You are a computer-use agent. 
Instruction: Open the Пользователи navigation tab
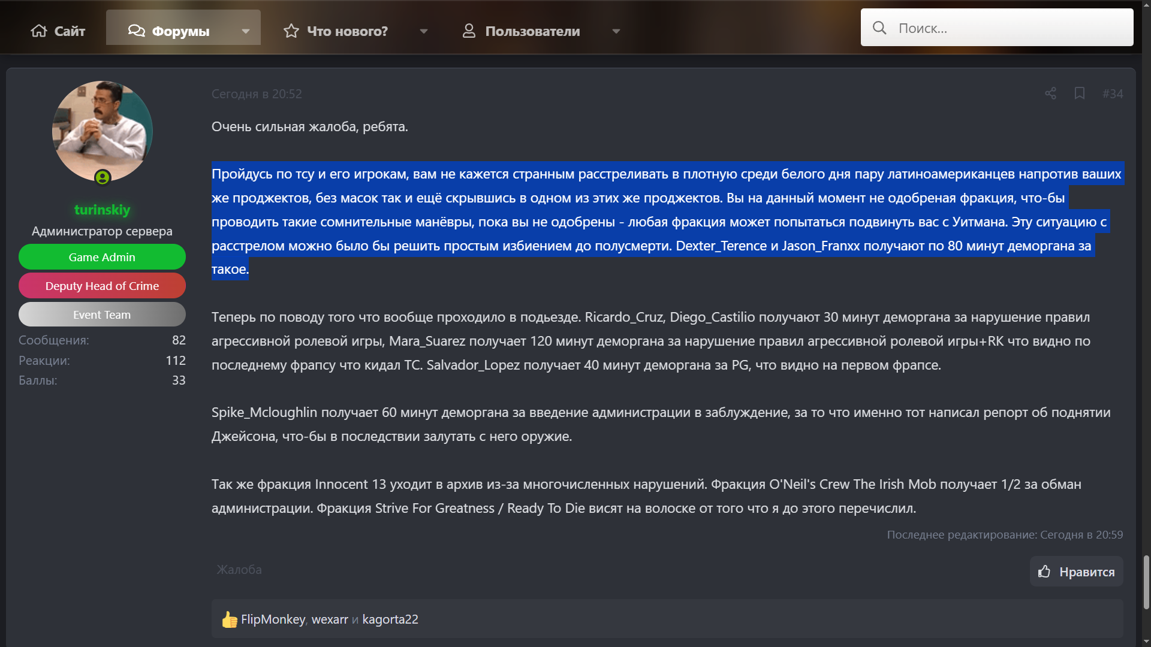532,31
